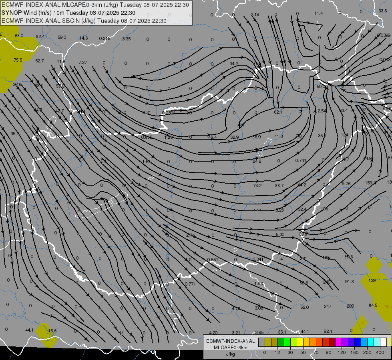Image resolution: width=392 pixels, height=360 pixels.
Task: Select the magenta legend swatch
Action: coord(339,342)
